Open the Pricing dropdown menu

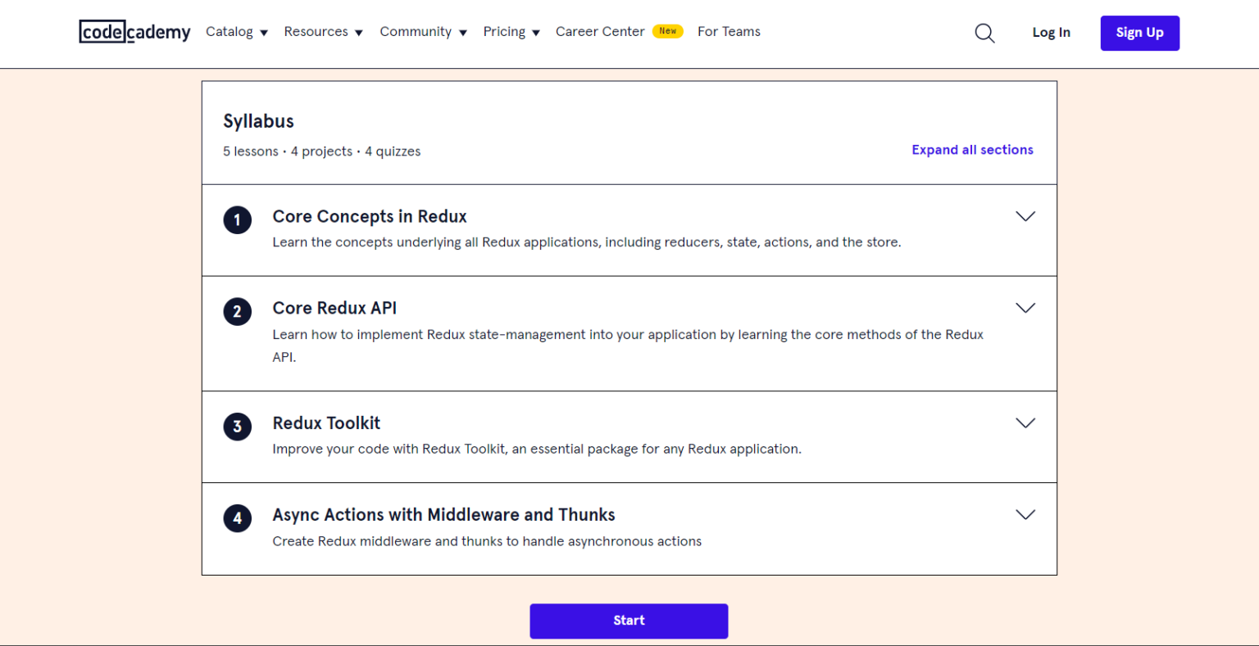(511, 32)
